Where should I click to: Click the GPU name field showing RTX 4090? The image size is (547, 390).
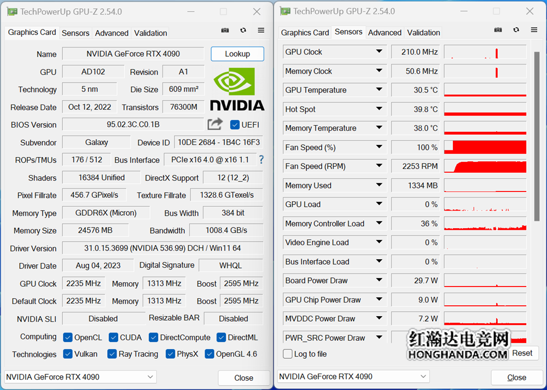click(x=133, y=54)
